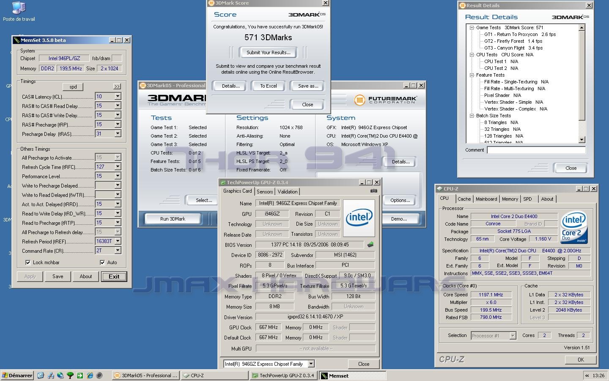This screenshot has height=381, width=609.
Task: Click the 3DMark05 taskbar button
Action: pyautogui.click(x=146, y=375)
